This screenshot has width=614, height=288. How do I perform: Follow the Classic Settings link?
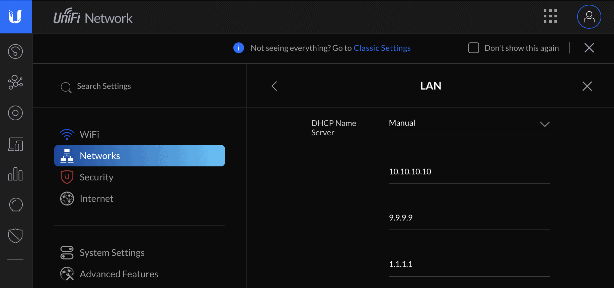(x=382, y=48)
